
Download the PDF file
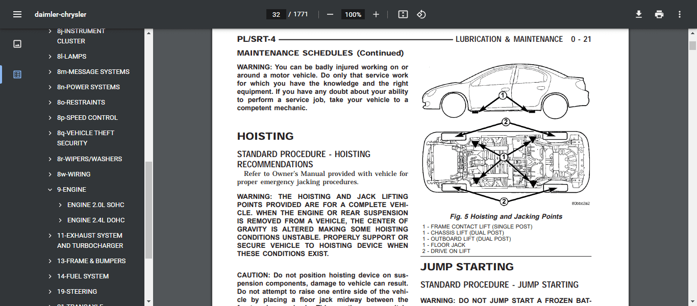click(639, 14)
